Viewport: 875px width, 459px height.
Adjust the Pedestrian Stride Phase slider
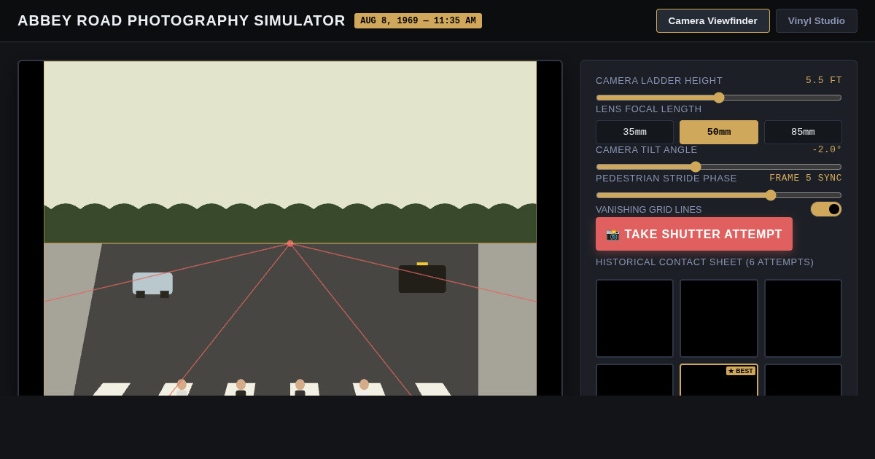pos(719,195)
